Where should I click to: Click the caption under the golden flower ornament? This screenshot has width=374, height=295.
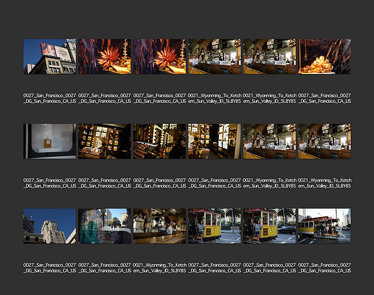coord(324,98)
